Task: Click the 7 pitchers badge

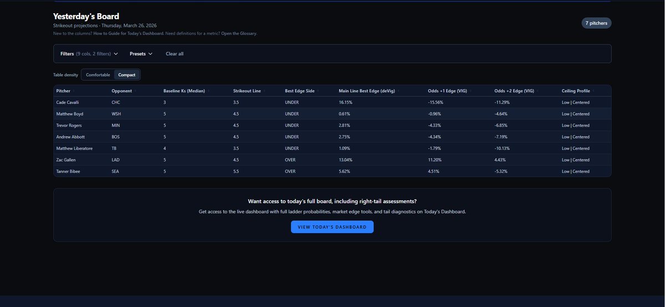Action: click(596, 23)
